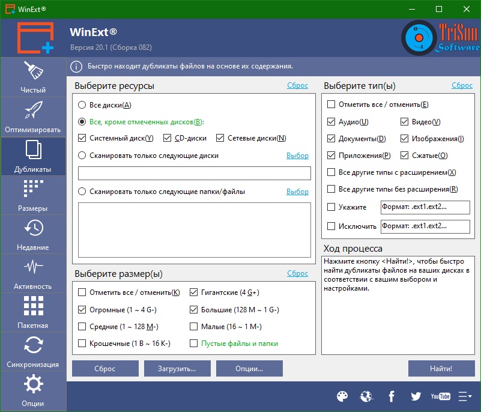Open the Опции gear section
Image resolution: width=481 pixels, height=412 pixels.
[x=33, y=390]
